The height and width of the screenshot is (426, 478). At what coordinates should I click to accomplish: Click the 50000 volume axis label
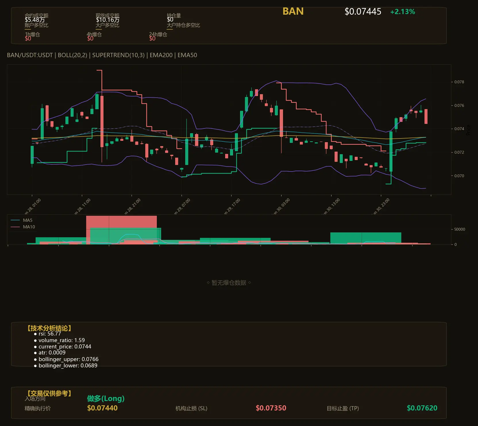tap(460, 229)
